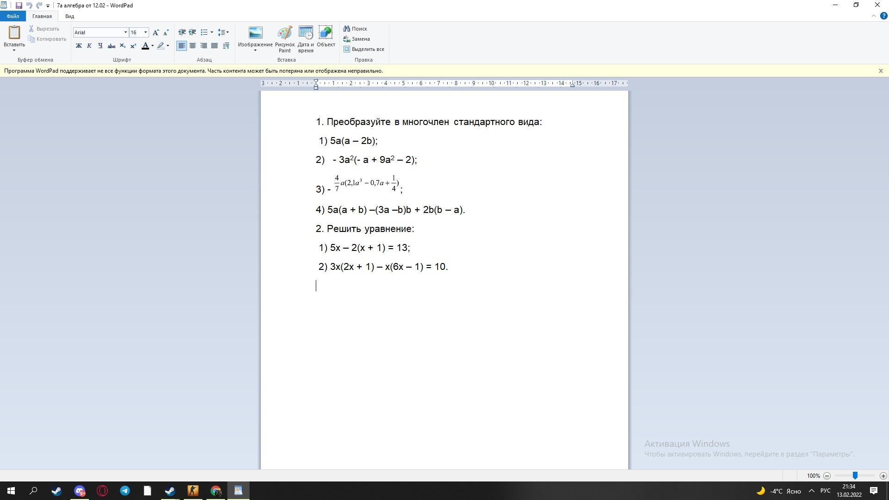Image resolution: width=889 pixels, height=500 pixels.
Task: Insert an object (Объект)
Action: tap(326, 37)
